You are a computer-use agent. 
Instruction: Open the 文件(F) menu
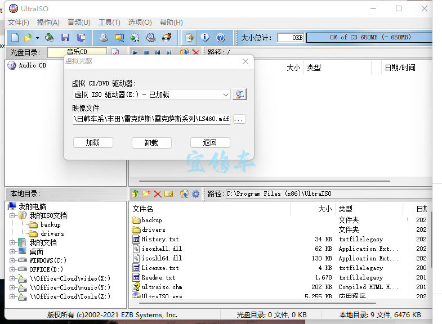tap(19, 22)
